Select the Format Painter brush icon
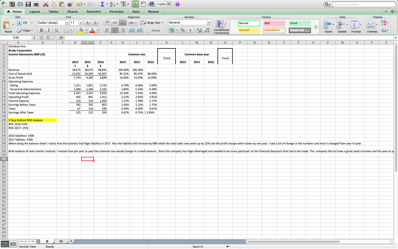The height and width of the screenshot is (249, 398). pyautogui.click(x=70, y=4)
